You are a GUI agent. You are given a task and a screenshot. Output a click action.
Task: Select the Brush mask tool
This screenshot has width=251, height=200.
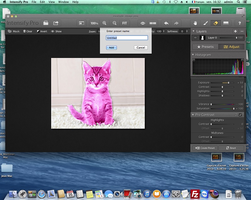click(x=205, y=23)
